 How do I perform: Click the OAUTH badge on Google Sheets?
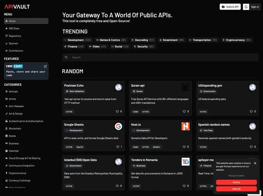coord(80,147)
